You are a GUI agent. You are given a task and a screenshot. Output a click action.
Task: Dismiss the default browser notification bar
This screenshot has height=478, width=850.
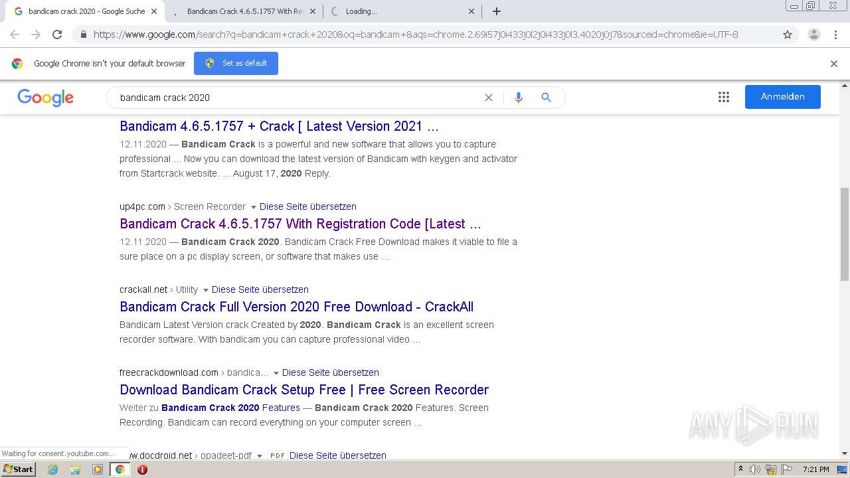[x=834, y=64]
